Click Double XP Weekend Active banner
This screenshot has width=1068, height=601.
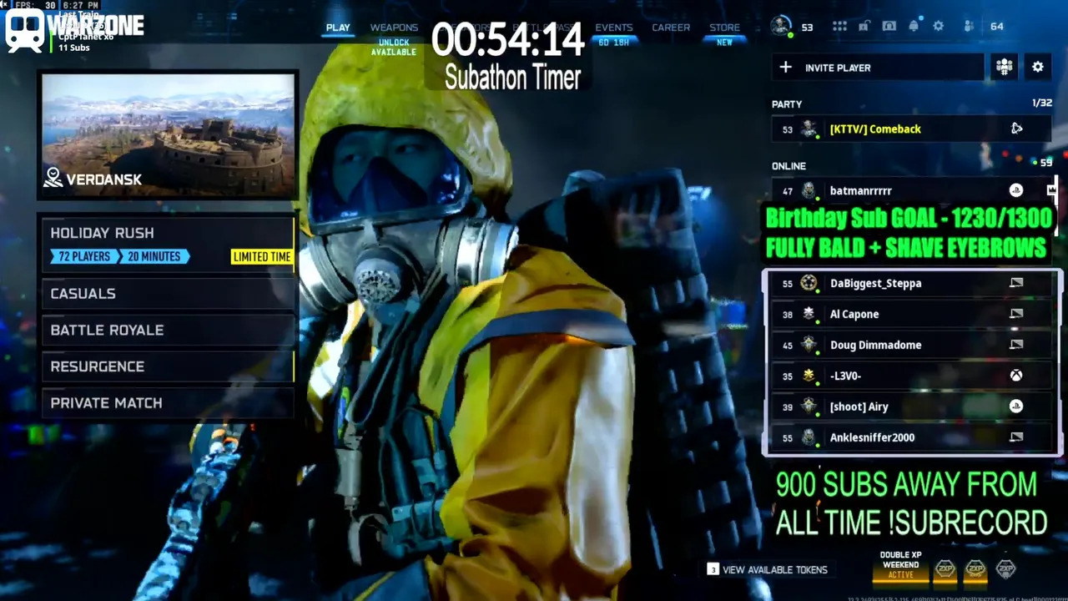tap(900, 566)
